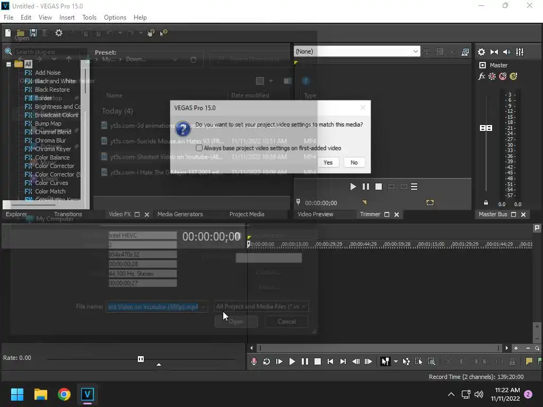Toggle fader lock in Master Bus
Viewport: 543px width, 407px height.
[486, 203]
